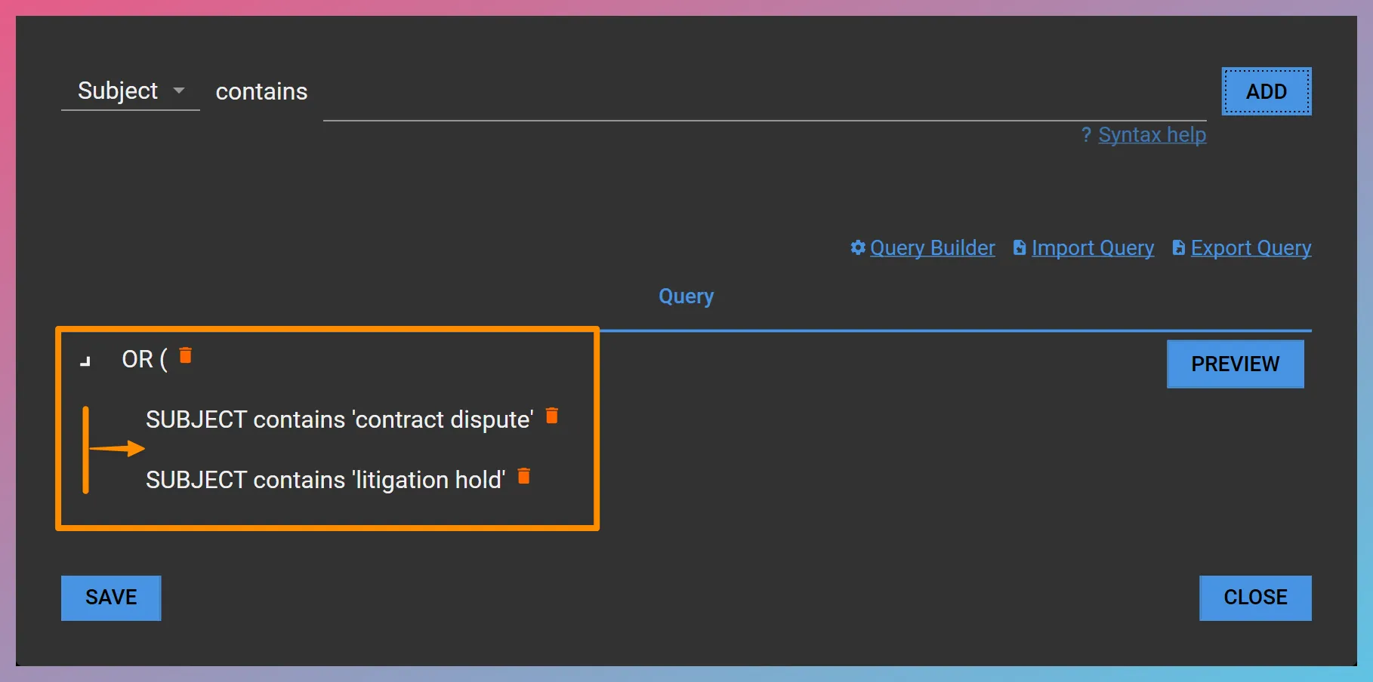This screenshot has height=682, width=1373.
Task: Remove the 'litigation hold' condition with trash icon
Action: coord(524,476)
